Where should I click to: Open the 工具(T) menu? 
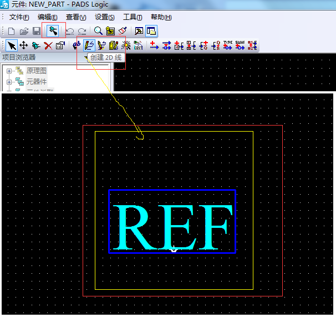coord(133,17)
